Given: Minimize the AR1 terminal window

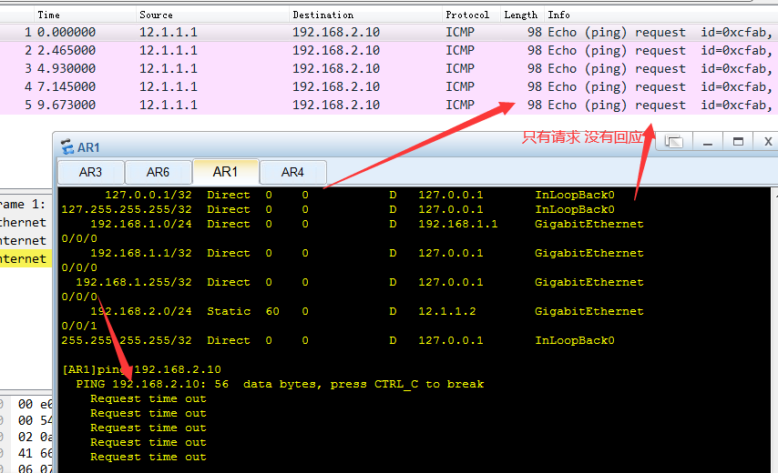Looking at the screenshot, I should click(708, 142).
